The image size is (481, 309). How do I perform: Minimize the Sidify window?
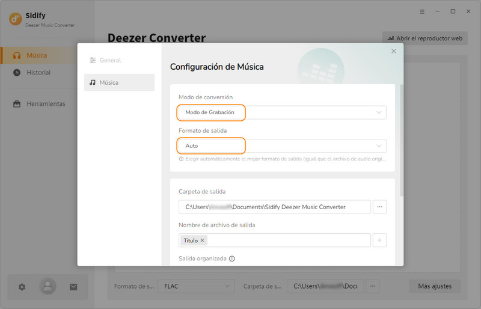tap(438, 11)
